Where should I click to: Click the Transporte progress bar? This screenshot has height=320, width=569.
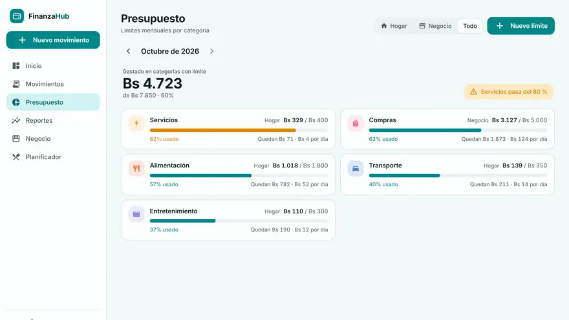[458, 175]
